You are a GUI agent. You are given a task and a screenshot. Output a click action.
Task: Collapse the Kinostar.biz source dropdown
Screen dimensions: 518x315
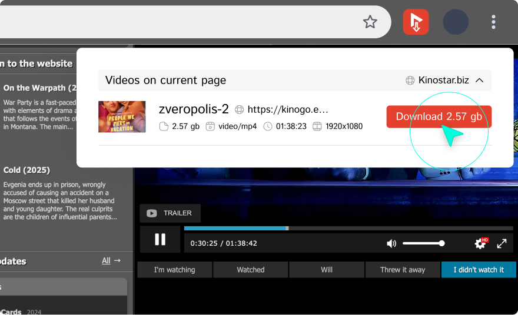click(x=479, y=80)
